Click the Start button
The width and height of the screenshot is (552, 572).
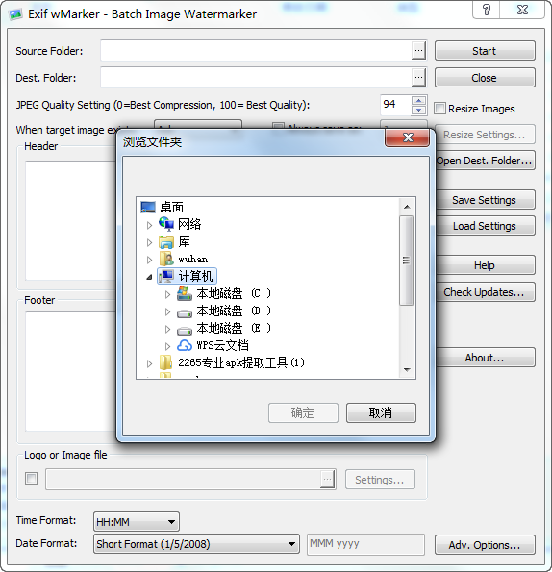tap(485, 51)
